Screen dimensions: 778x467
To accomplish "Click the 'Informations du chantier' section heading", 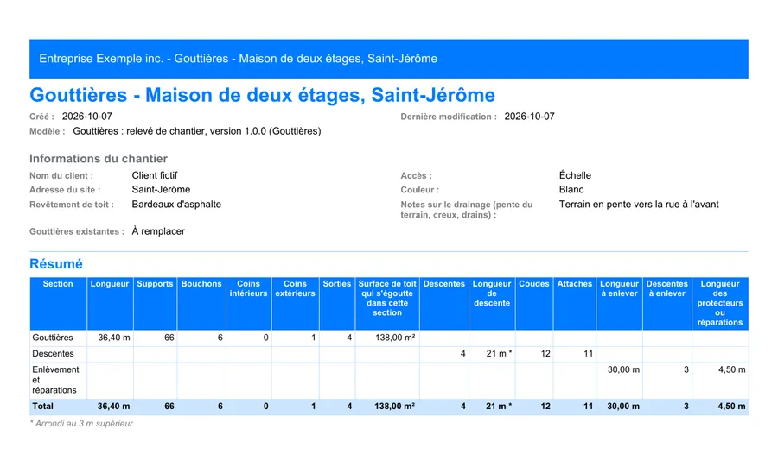I will (x=99, y=159).
